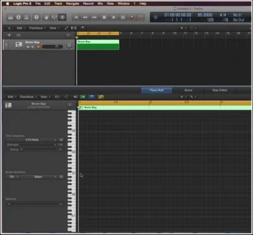Image resolution: width=253 pixels, height=235 pixels.
Task: Open Piano Roll pointer tool menu
Action: [183, 97]
